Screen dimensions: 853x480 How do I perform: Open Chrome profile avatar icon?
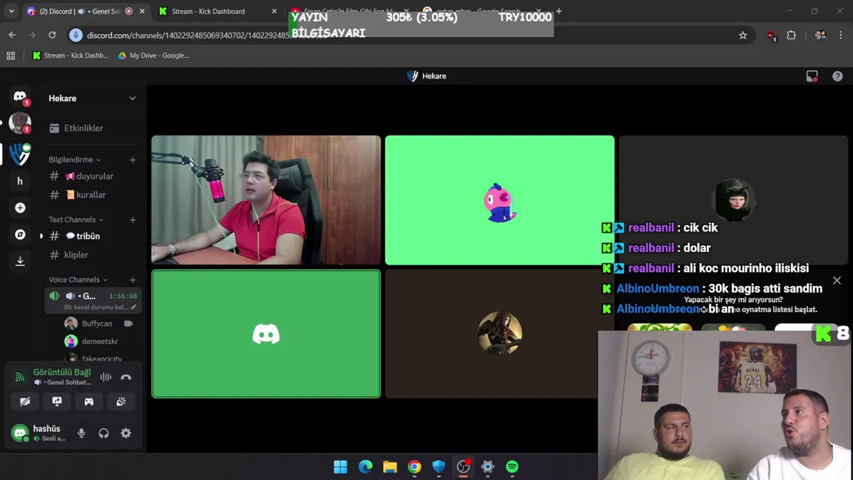(820, 35)
